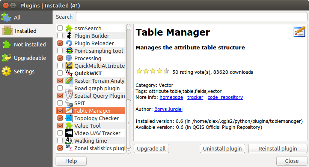309x167 pixels.
Task: Click the Table Manager icon at top right
Action: click(x=299, y=32)
